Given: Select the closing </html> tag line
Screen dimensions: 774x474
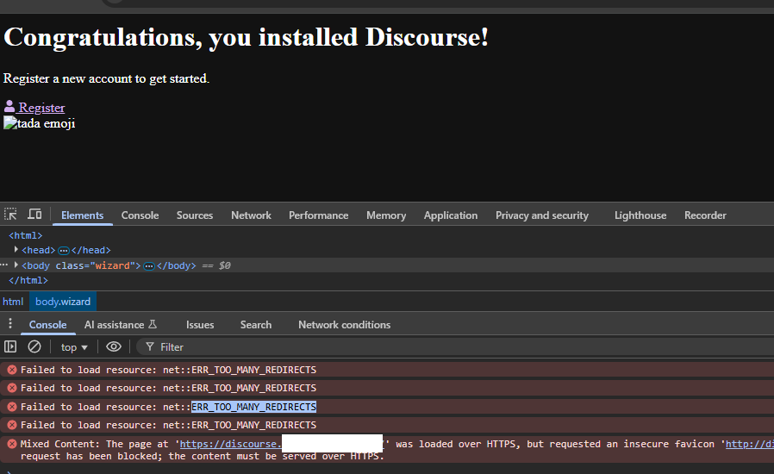Looking at the screenshot, I should click(x=28, y=280).
